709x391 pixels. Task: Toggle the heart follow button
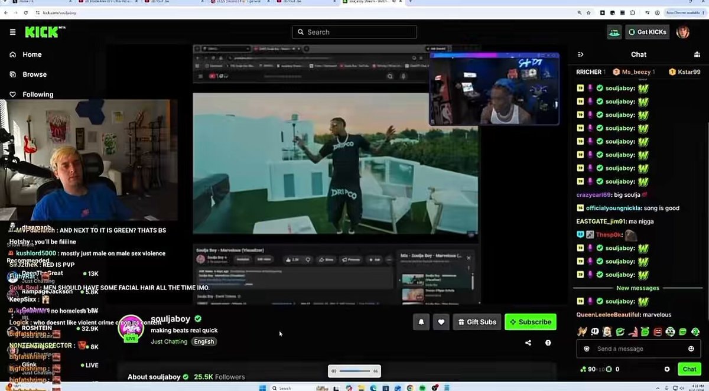click(x=441, y=322)
